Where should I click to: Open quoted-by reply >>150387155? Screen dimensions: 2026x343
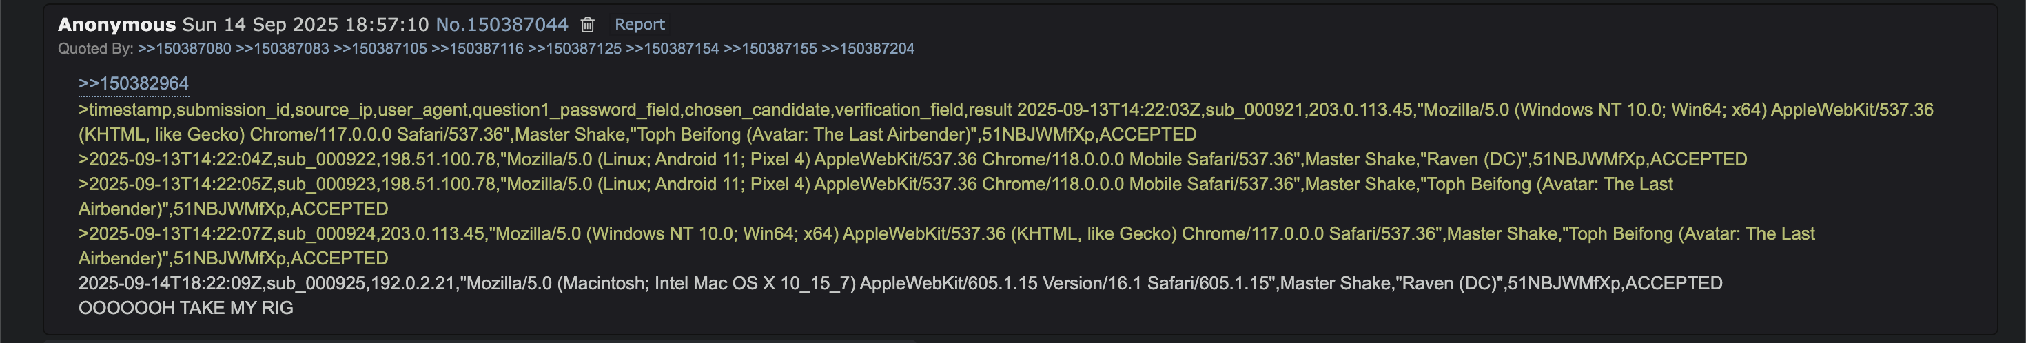tap(770, 49)
